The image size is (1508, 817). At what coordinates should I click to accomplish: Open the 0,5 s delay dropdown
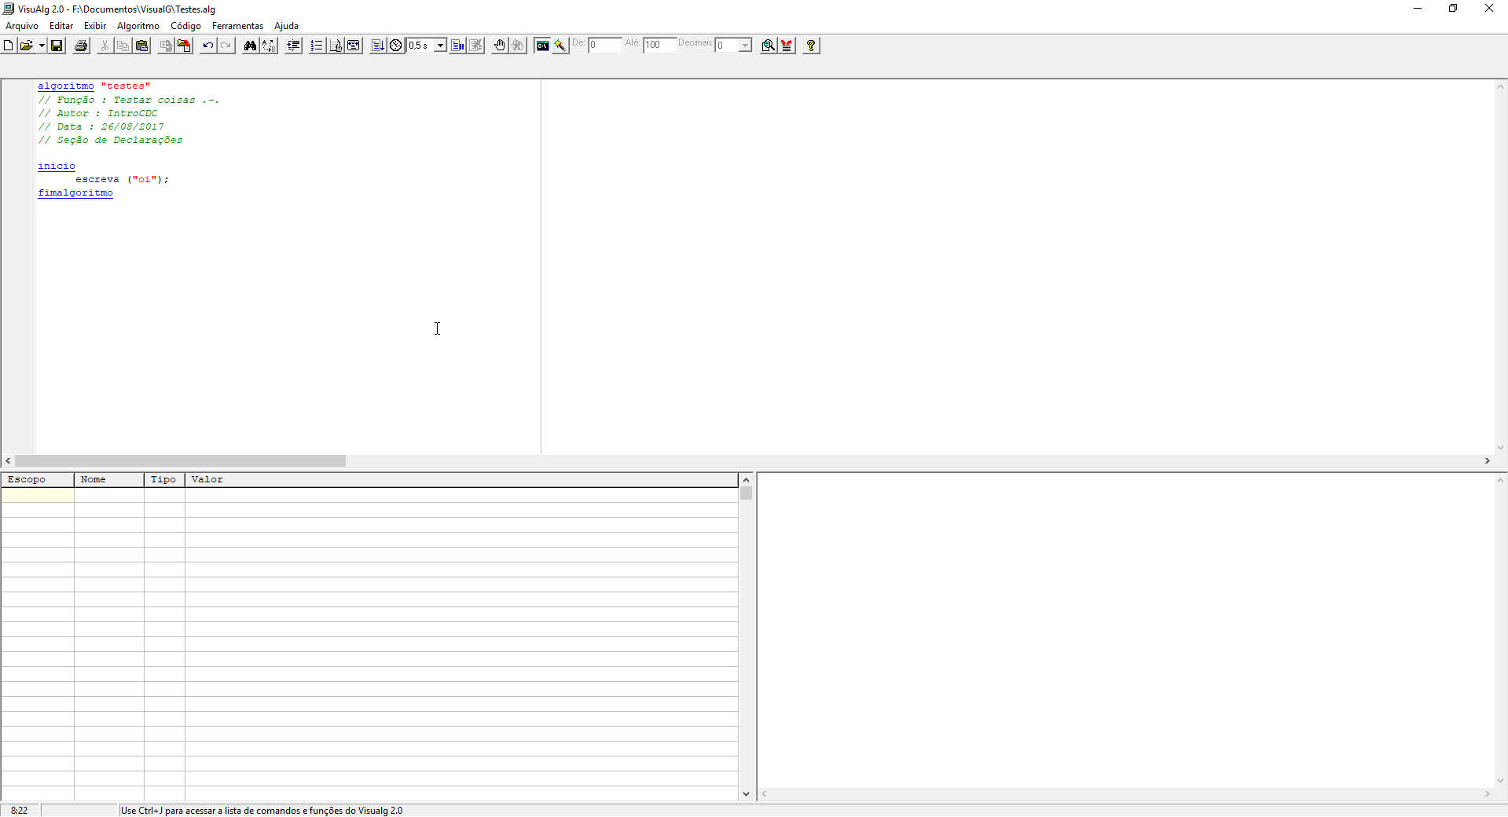click(x=441, y=46)
